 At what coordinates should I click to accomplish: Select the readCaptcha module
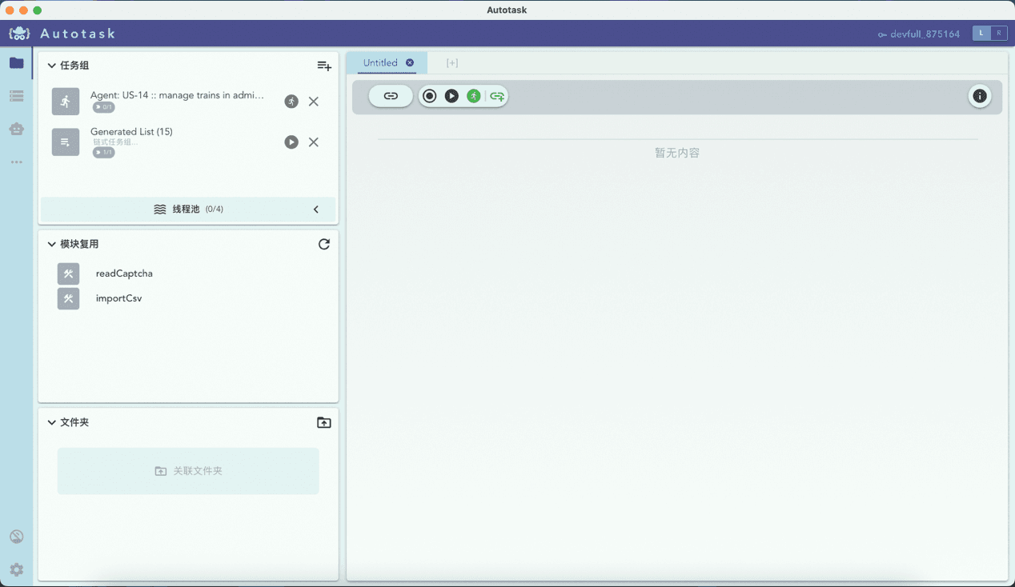point(123,274)
